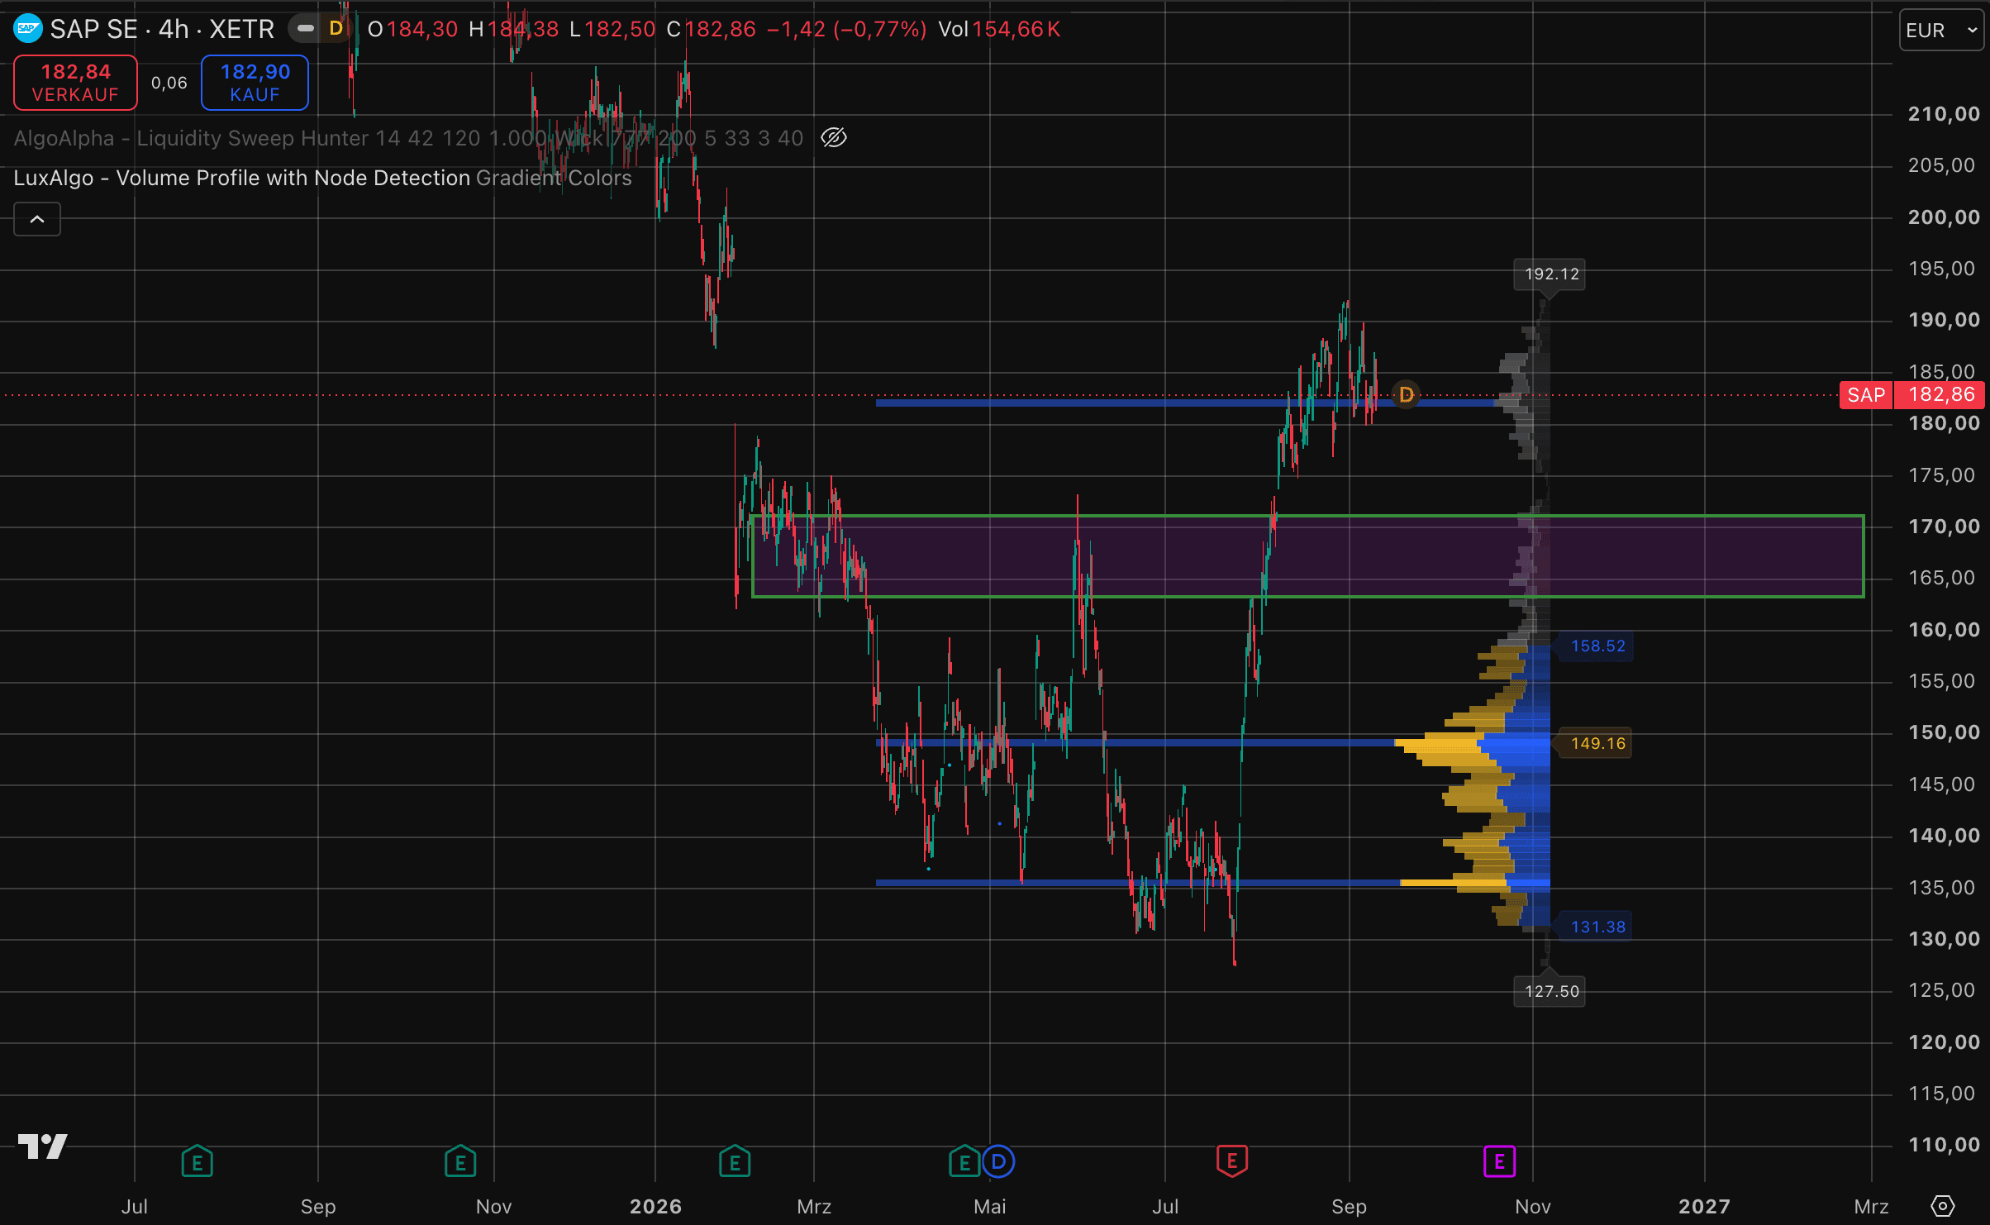Click the blue 131.38 value area label
The image size is (1990, 1225).
click(x=1596, y=927)
